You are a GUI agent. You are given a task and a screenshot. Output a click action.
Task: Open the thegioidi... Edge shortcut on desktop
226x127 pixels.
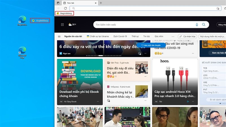[x=22, y=21]
